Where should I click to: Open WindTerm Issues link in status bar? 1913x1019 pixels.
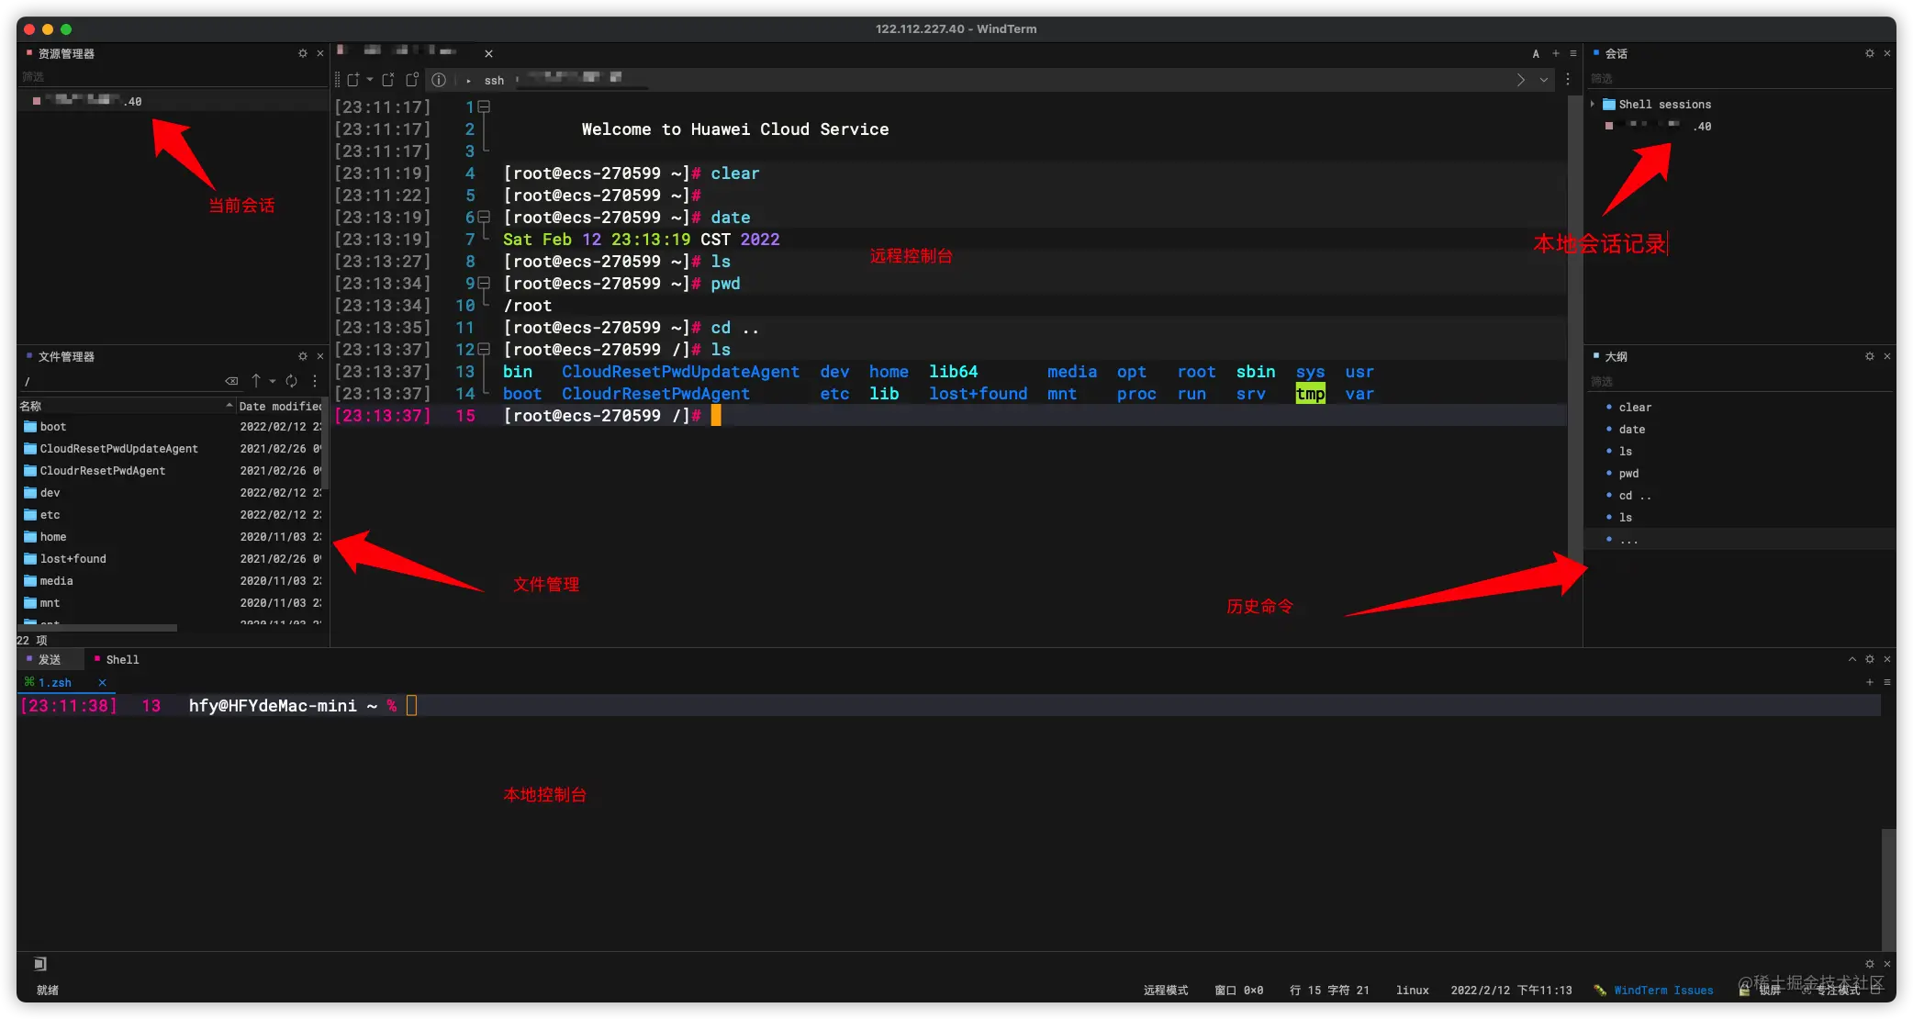1662,990
